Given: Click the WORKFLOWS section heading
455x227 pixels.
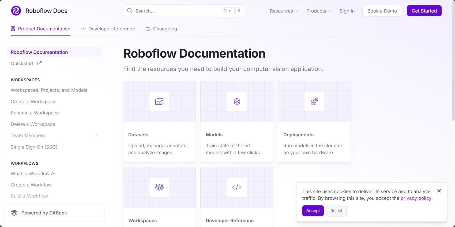Looking at the screenshot, I should (24, 164).
